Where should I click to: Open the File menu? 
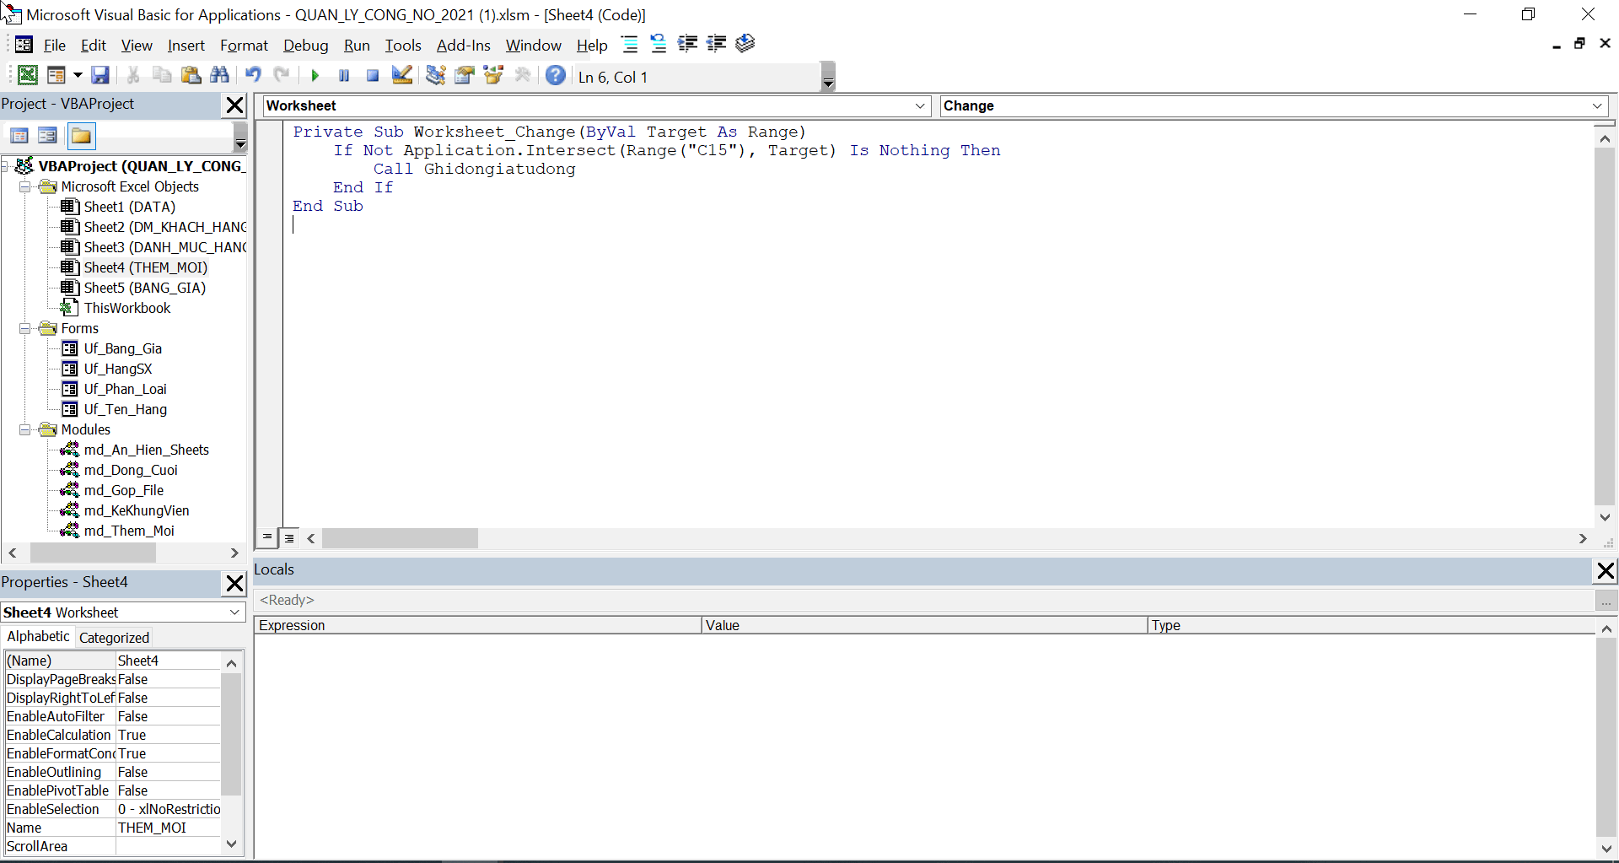click(55, 46)
